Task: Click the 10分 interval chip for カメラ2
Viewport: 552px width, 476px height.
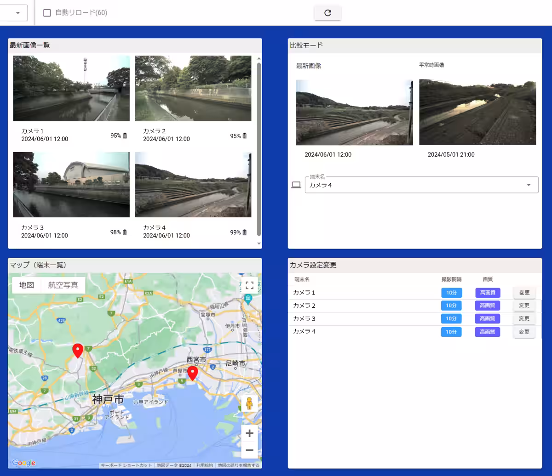Action: (451, 306)
